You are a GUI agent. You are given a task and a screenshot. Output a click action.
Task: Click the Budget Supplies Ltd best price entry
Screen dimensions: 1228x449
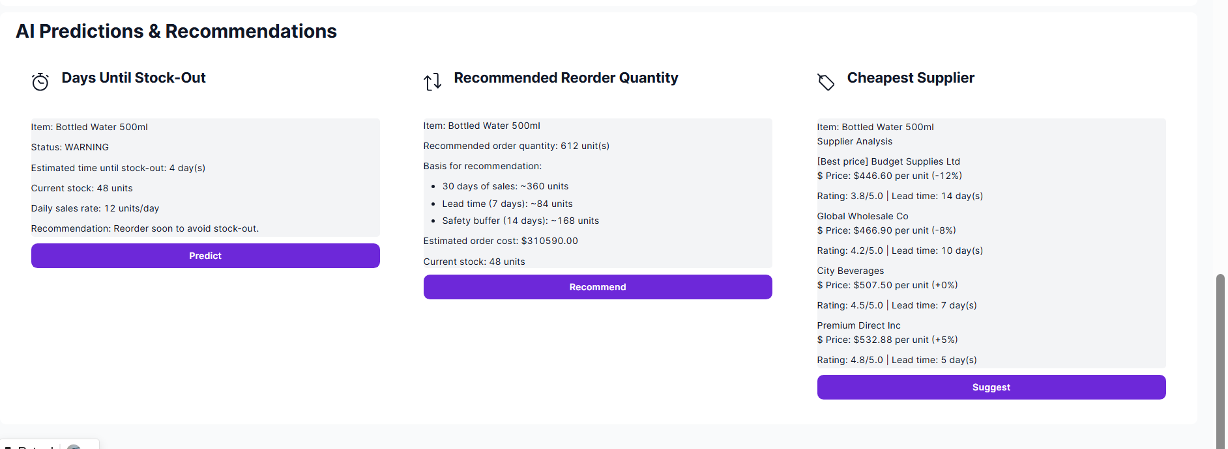click(x=888, y=162)
